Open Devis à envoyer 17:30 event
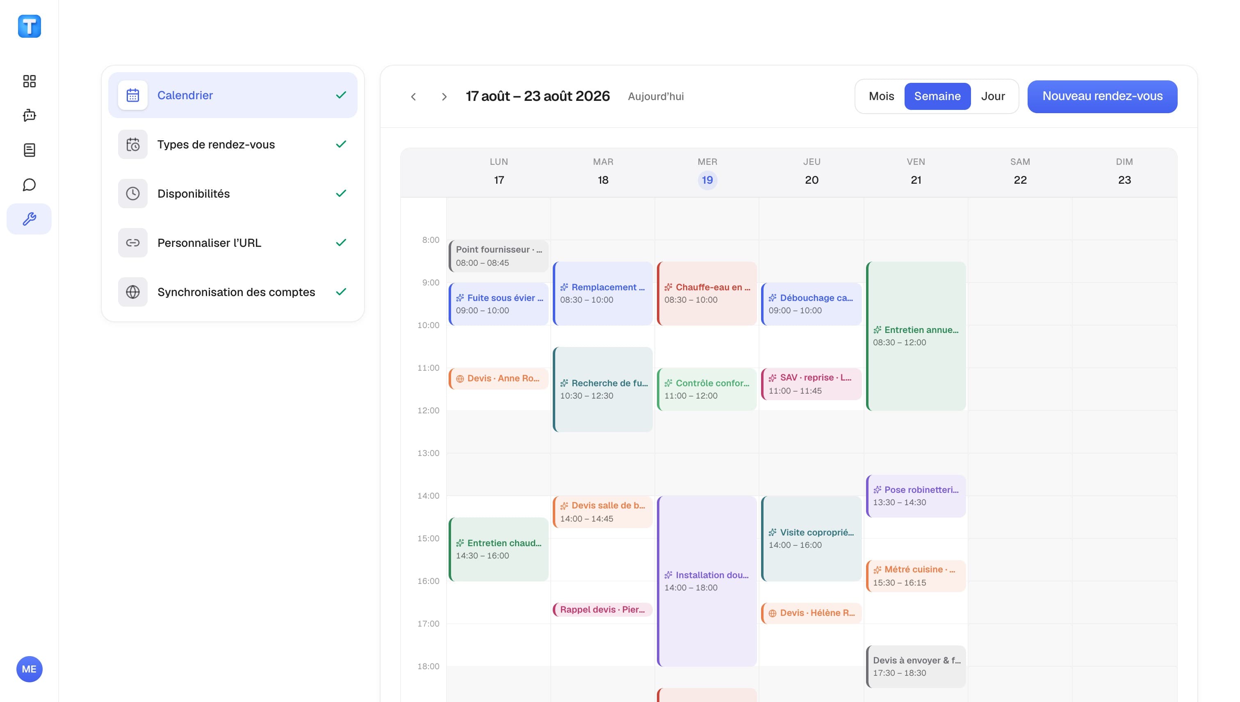 click(x=916, y=666)
